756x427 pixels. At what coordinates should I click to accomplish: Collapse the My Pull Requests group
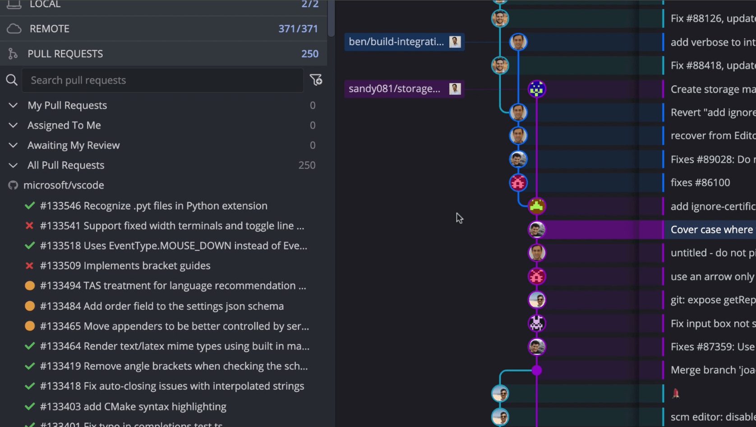[x=13, y=106]
